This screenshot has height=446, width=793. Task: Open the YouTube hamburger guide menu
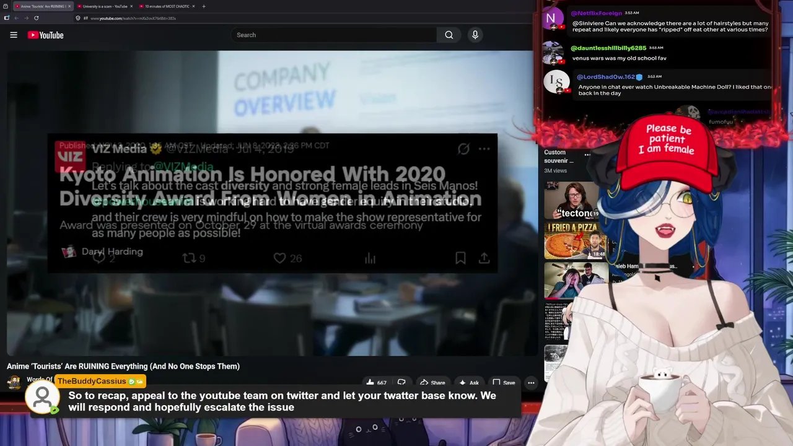point(14,35)
